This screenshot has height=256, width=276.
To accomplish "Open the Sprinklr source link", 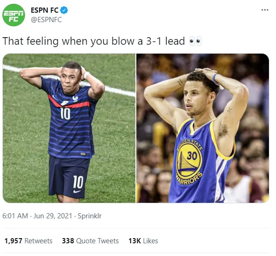I will point(90,216).
